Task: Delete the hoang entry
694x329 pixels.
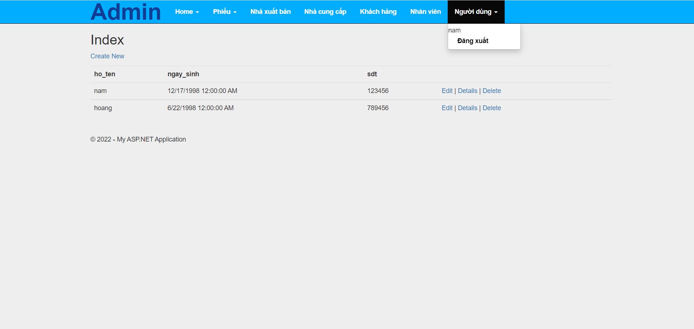Action: [x=492, y=108]
